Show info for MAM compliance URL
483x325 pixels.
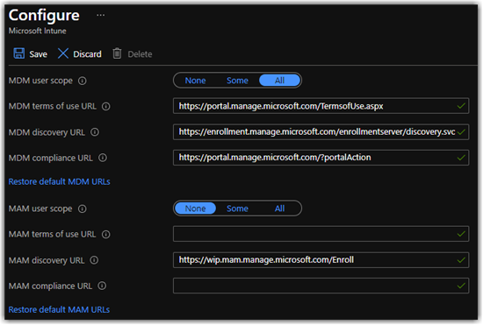pos(102,286)
